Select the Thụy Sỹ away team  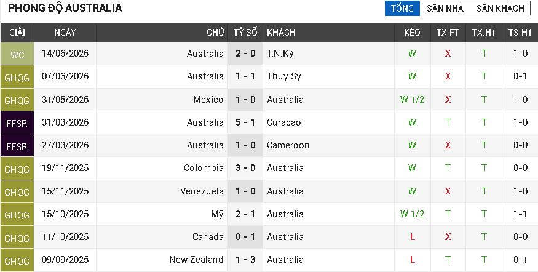283,76
